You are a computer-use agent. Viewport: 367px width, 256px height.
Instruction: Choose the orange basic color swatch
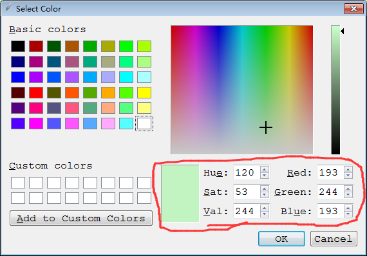(108, 93)
